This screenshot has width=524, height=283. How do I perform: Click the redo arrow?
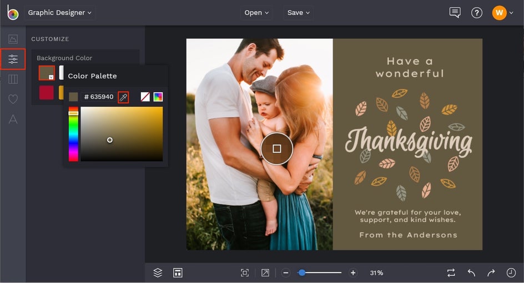tap(491, 272)
